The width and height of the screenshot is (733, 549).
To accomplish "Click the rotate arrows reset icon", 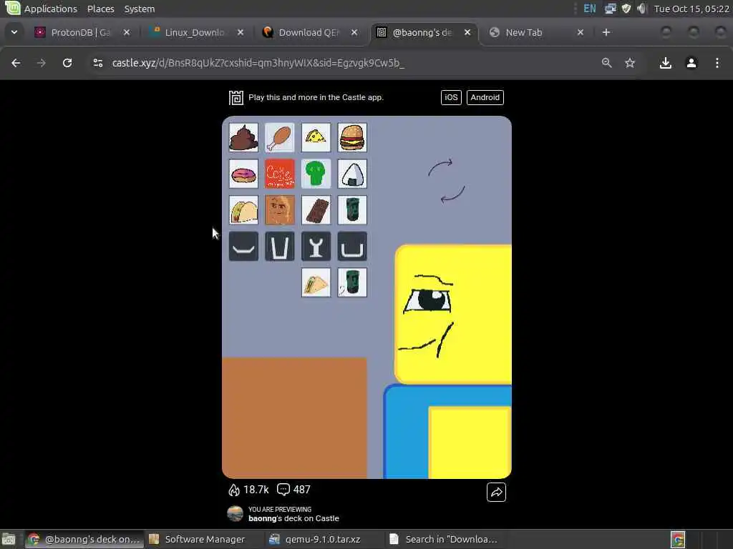I will point(447,181).
